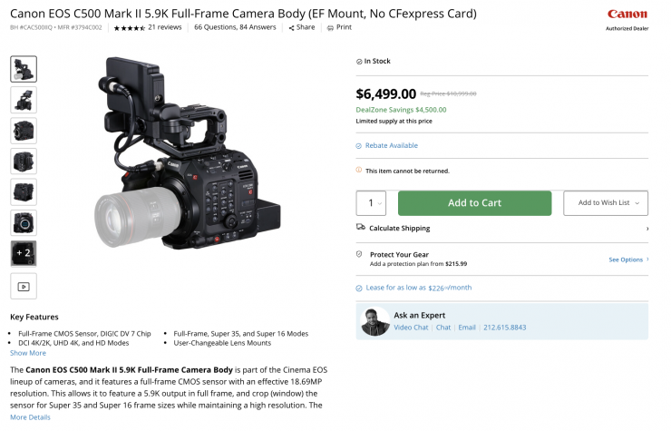Image resolution: width=671 pixels, height=431 pixels.
Task: Open the 21 reviews link
Action: 165,27
